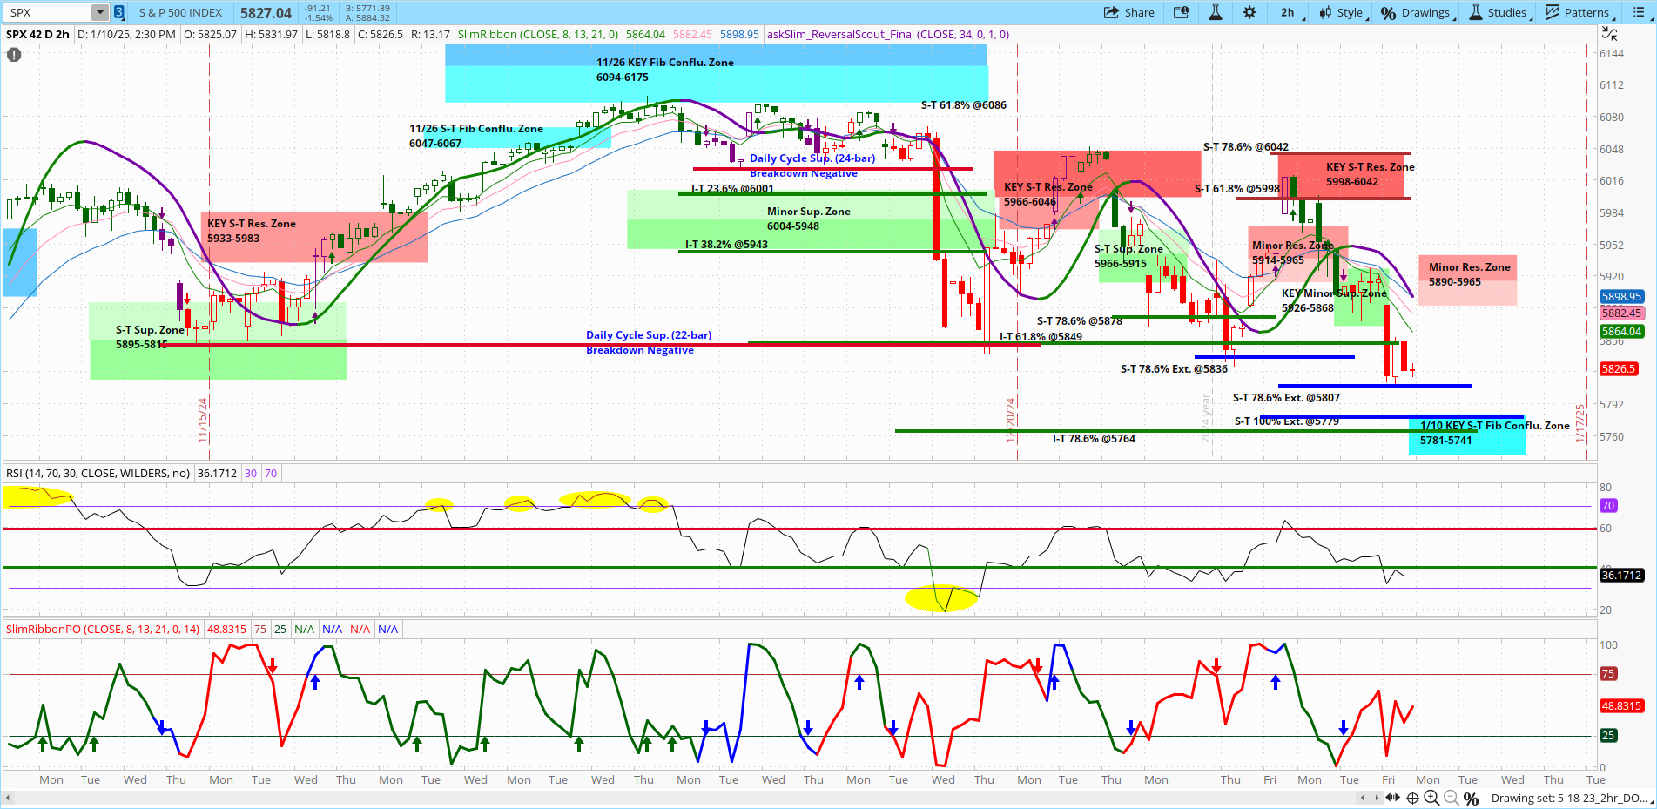The width and height of the screenshot is (1657, 809).
Task: Toggle the RSI 70 overbought level
Action: [x=270, y=473]
